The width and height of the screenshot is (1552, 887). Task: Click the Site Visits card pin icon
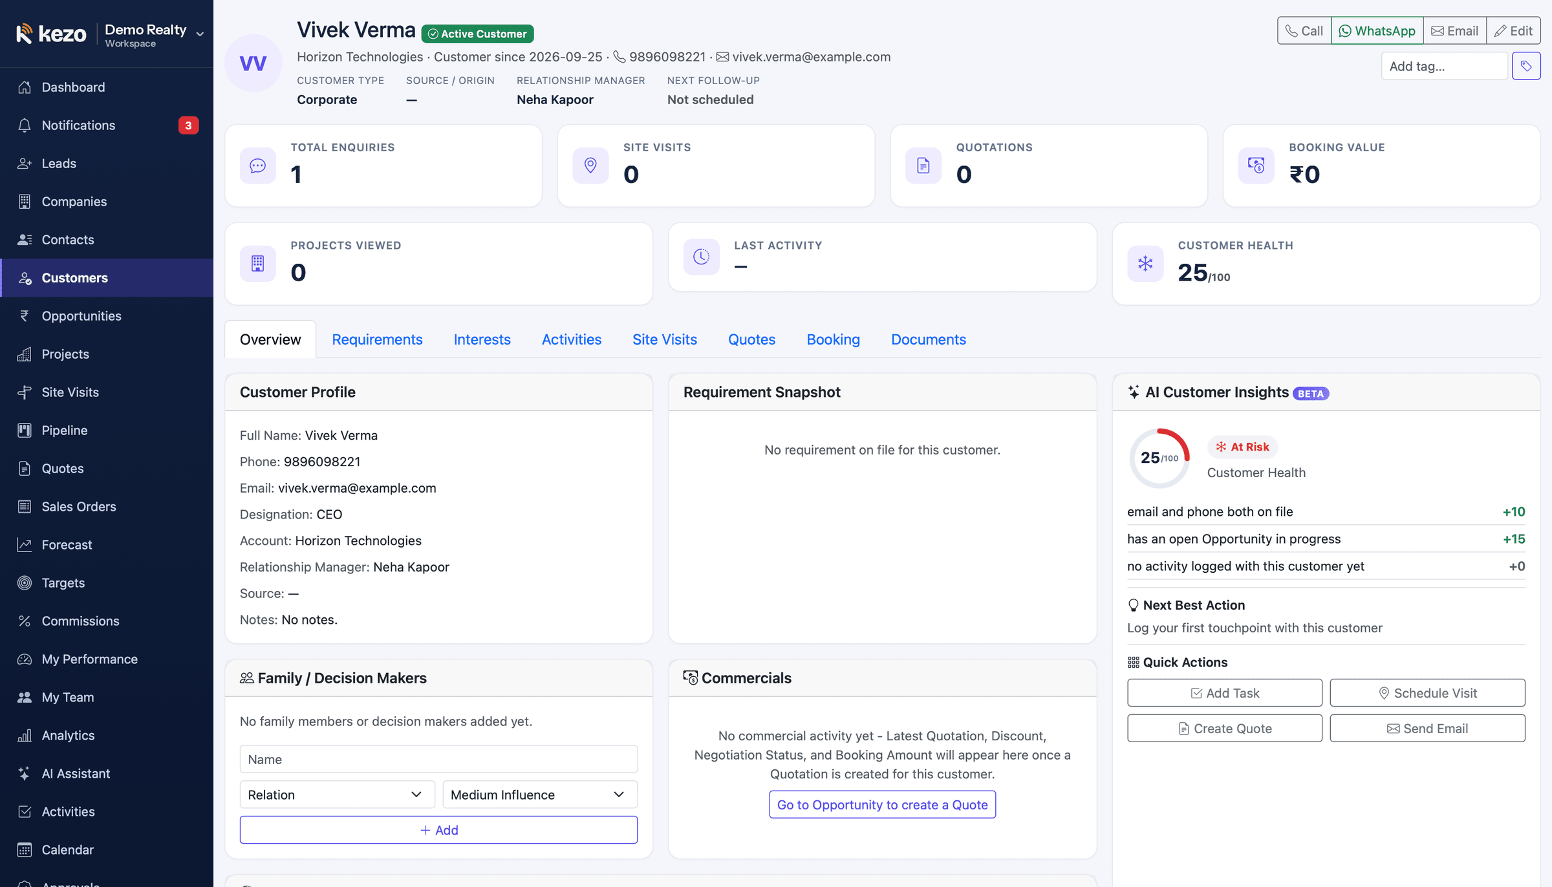(590, 166)
